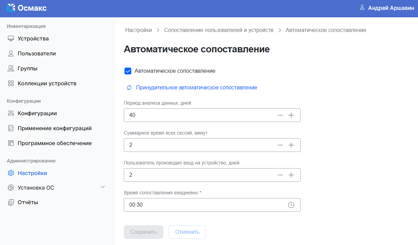418x245 pixels.
Task: Expand the Установка ОС menu chevron
Action: [103, 187]
